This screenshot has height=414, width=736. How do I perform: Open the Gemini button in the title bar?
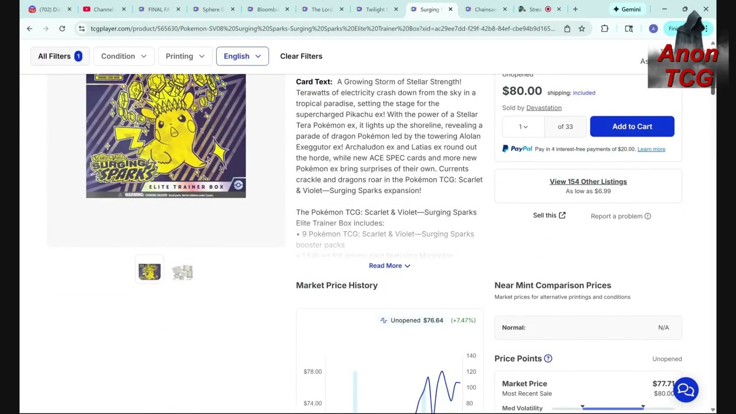[626, 9]
